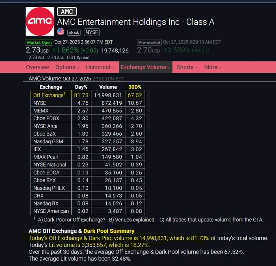Click the 2.73 USD current price
The width and height of the screenshot is (276, 266).
[37, 50]
